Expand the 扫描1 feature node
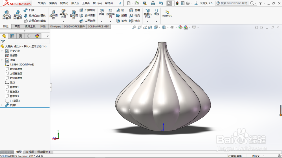 pyautogui.click(x=2, y=105)
